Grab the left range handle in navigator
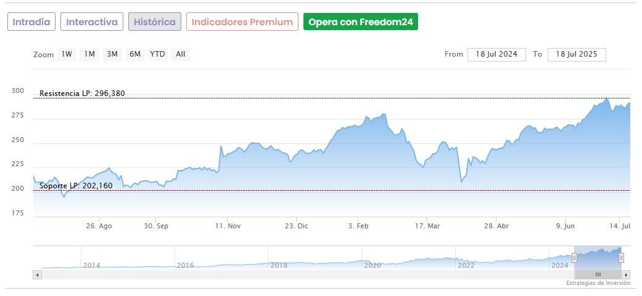Screen dimensions: 642x296 pos(574,258)
